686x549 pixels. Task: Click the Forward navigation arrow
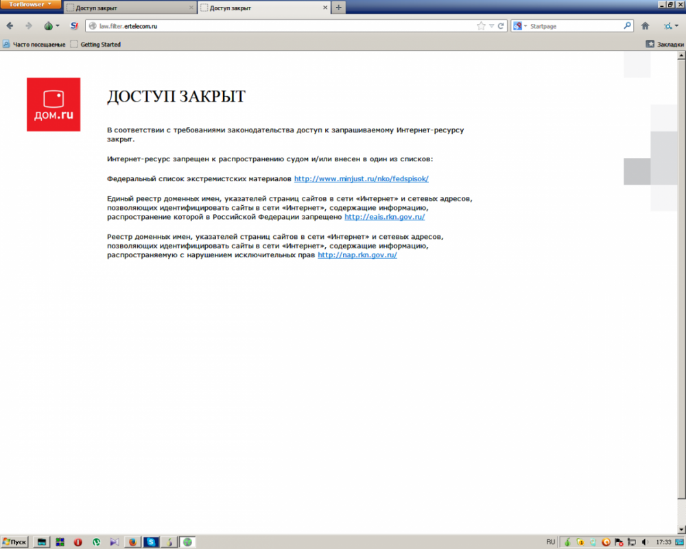pos(29,26)
